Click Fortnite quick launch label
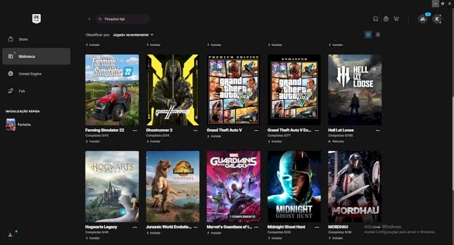This screenshot has width=454, height=245. point(24,125)
